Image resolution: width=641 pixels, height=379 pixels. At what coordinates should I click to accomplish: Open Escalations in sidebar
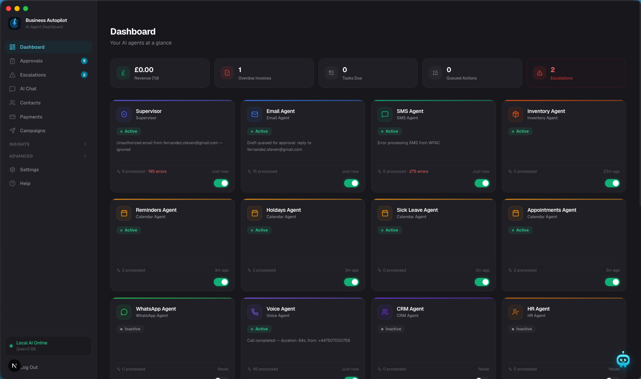click(49, 75)
